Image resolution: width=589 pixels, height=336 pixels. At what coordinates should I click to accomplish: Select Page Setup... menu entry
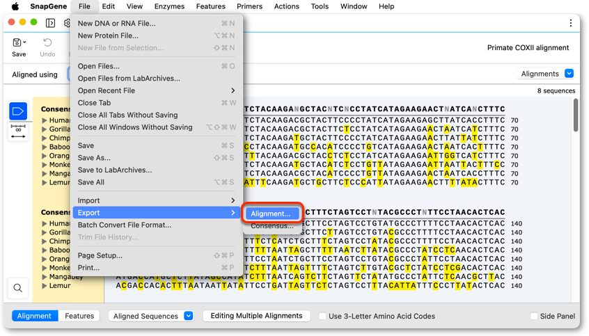[x=156, y=255]
